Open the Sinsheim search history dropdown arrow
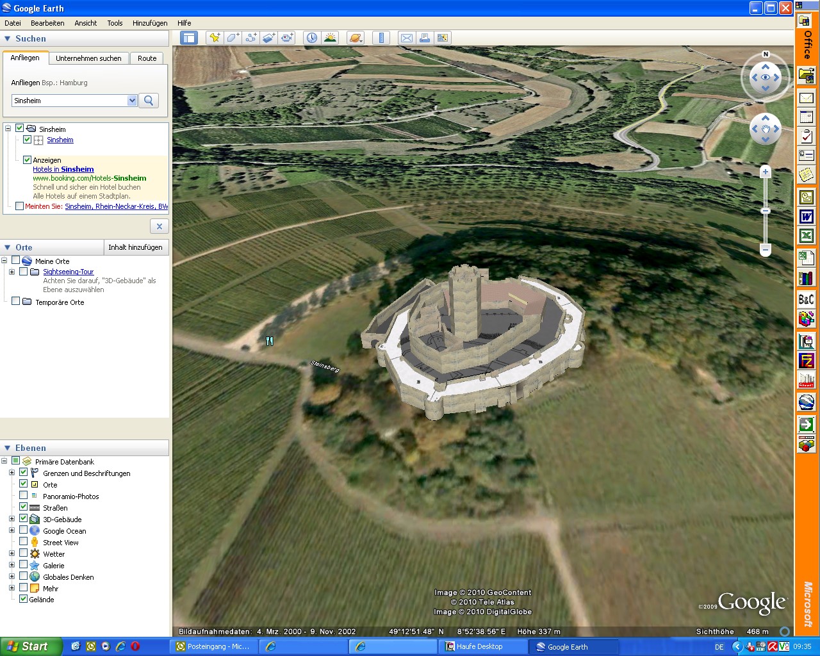820x656 pixels. coord(132,101)
